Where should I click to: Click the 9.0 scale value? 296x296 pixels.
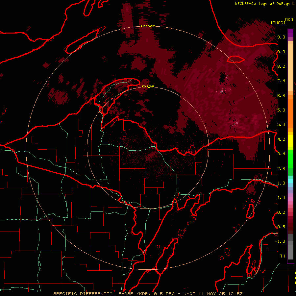pos(281,52)
